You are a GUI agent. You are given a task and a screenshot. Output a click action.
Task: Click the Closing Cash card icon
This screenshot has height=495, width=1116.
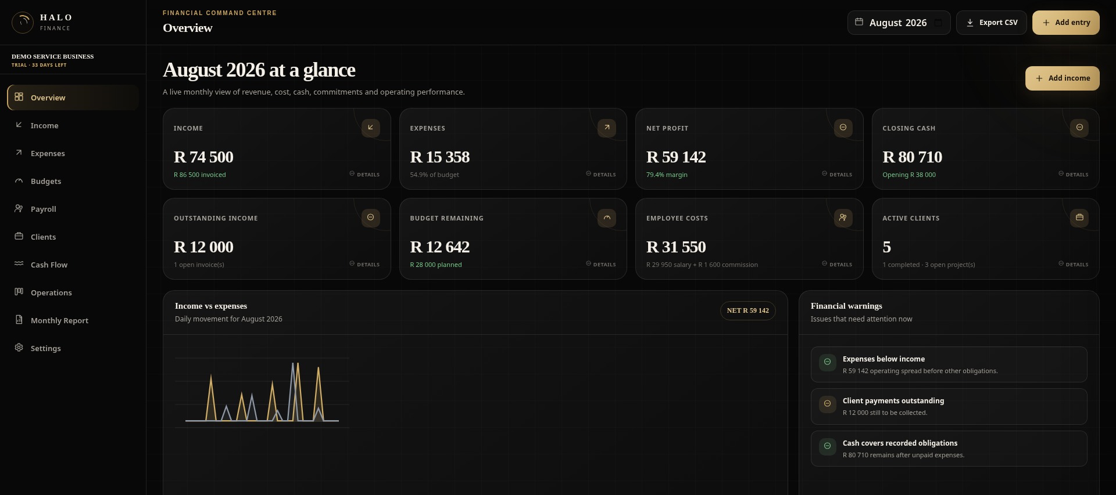click(1079, 128)
